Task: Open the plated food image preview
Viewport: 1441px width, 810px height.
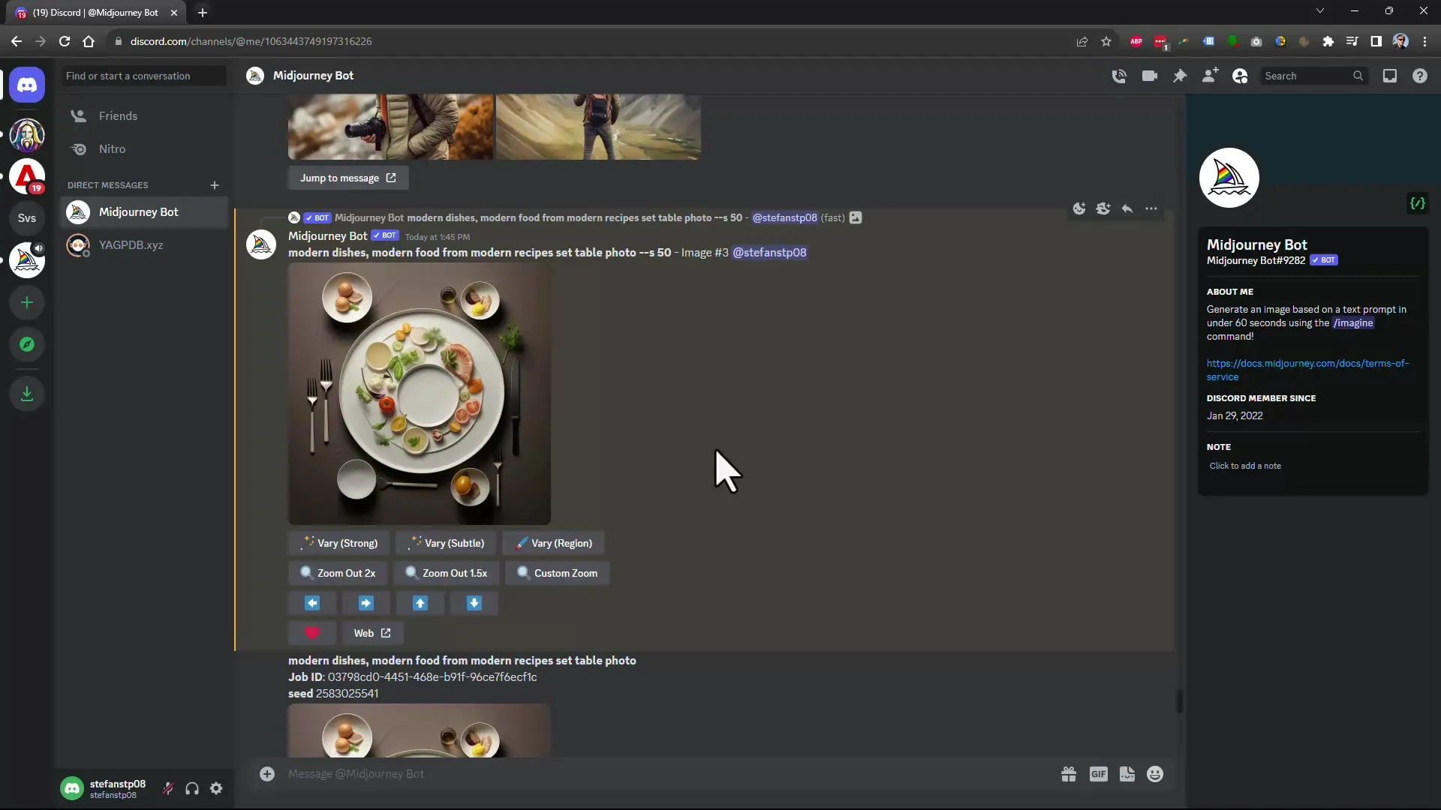Action: click(x=420, y=394)
